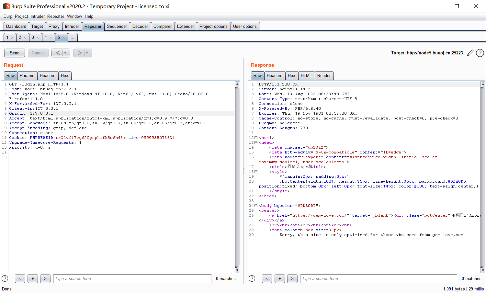Close Repeater tab 4
Viewport: 486px width, 294px height.
click(x=51, y=38)
